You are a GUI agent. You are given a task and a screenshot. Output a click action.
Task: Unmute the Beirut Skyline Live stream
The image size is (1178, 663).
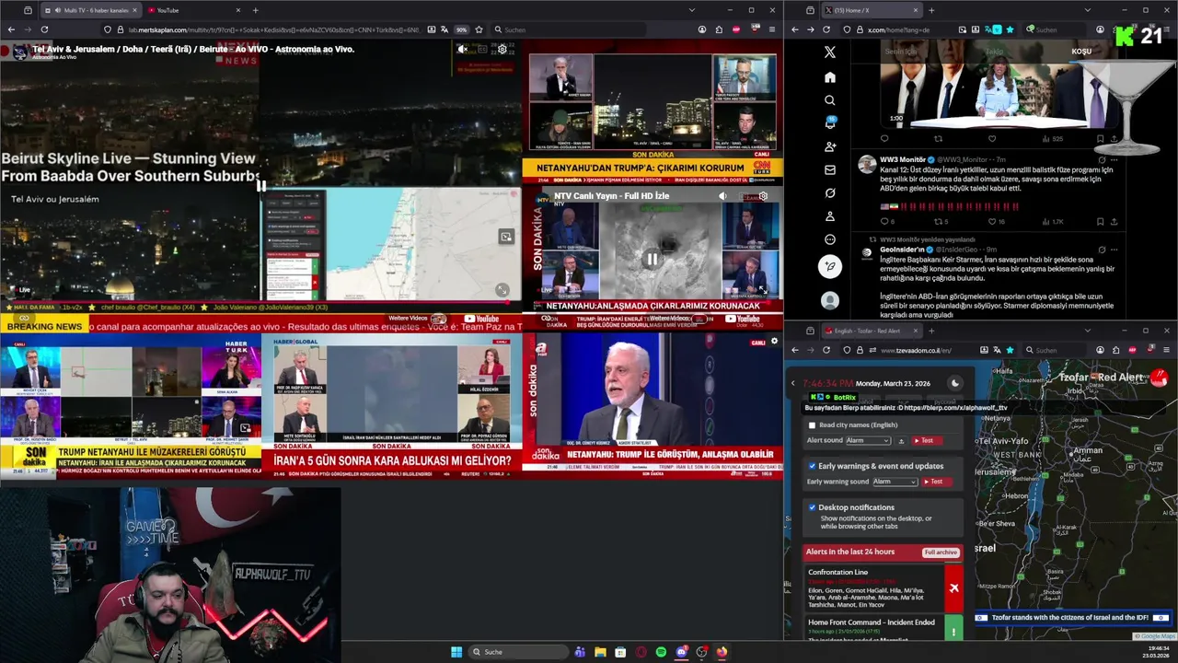point(462,49)
